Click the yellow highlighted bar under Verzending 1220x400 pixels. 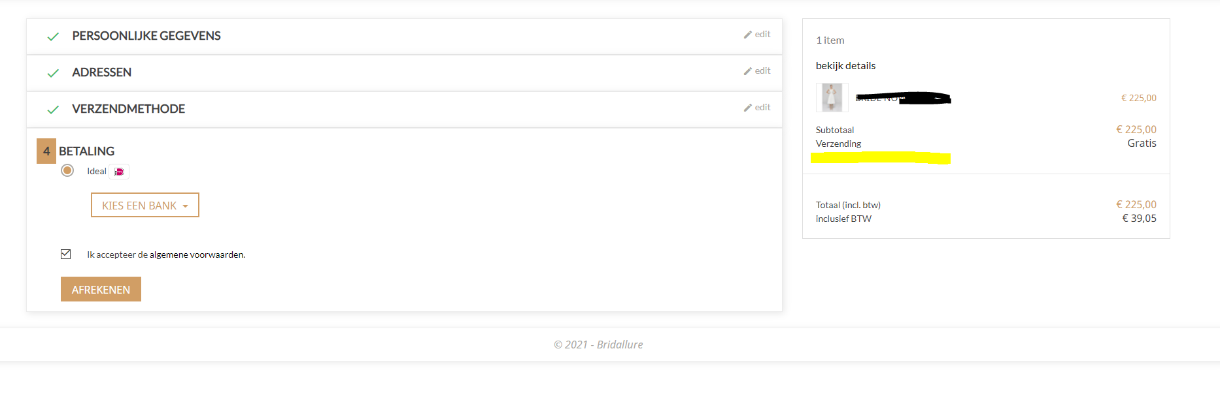point(880,158)
